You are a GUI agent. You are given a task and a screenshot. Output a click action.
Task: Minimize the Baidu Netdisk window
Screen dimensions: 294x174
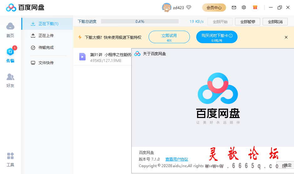click(271, 8)
